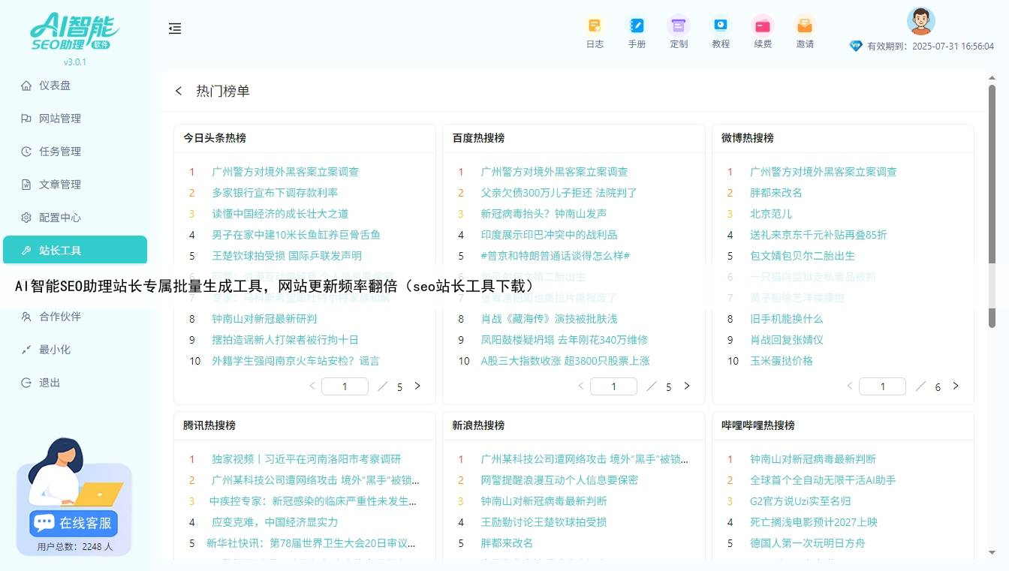
Task: Open the 日志 log icon
Action: [x=595, y=26]
